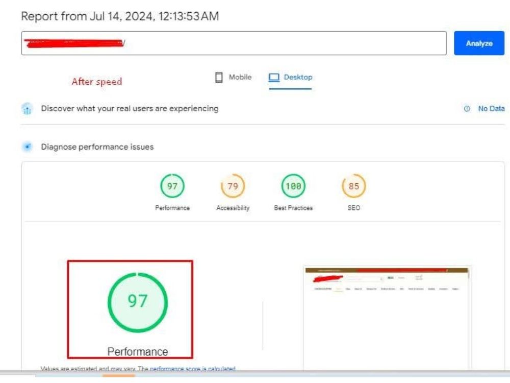This screenshot has height=383, width=510.
Task: Focus the URL input field
Action: coord(234,43)
